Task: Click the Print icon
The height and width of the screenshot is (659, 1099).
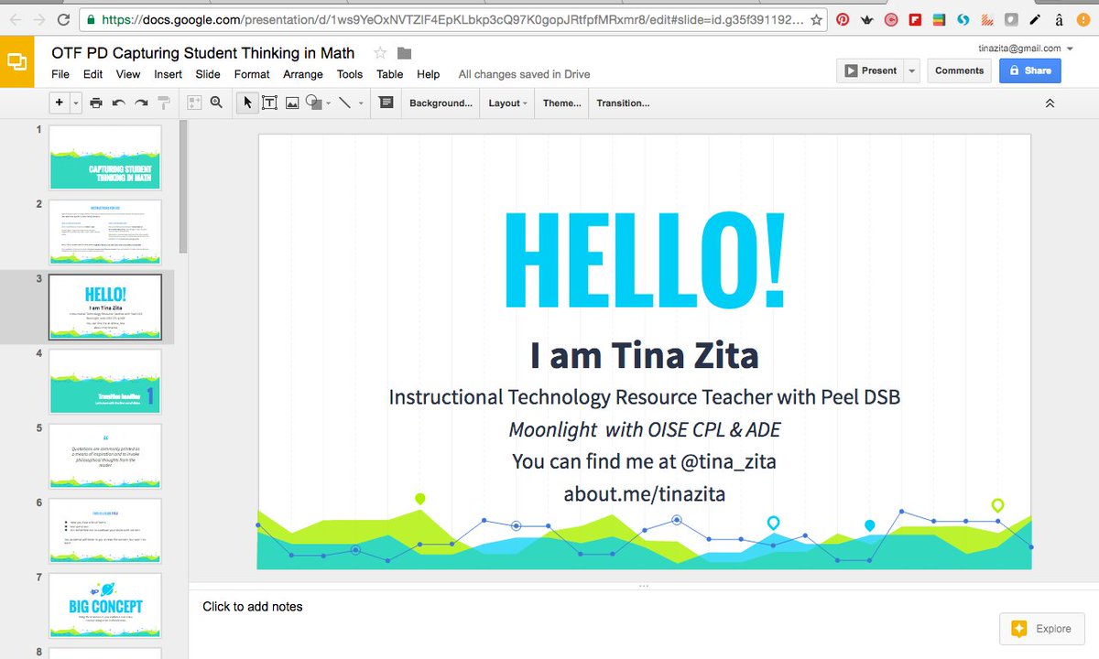Action: point(96,103)
